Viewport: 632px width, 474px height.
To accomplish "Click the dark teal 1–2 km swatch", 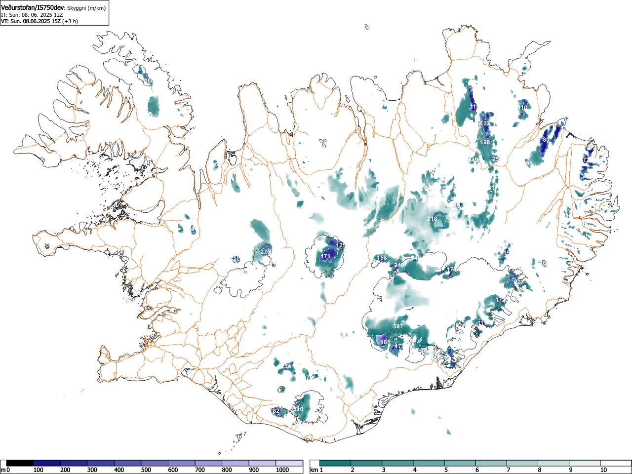I will point(335,463).
